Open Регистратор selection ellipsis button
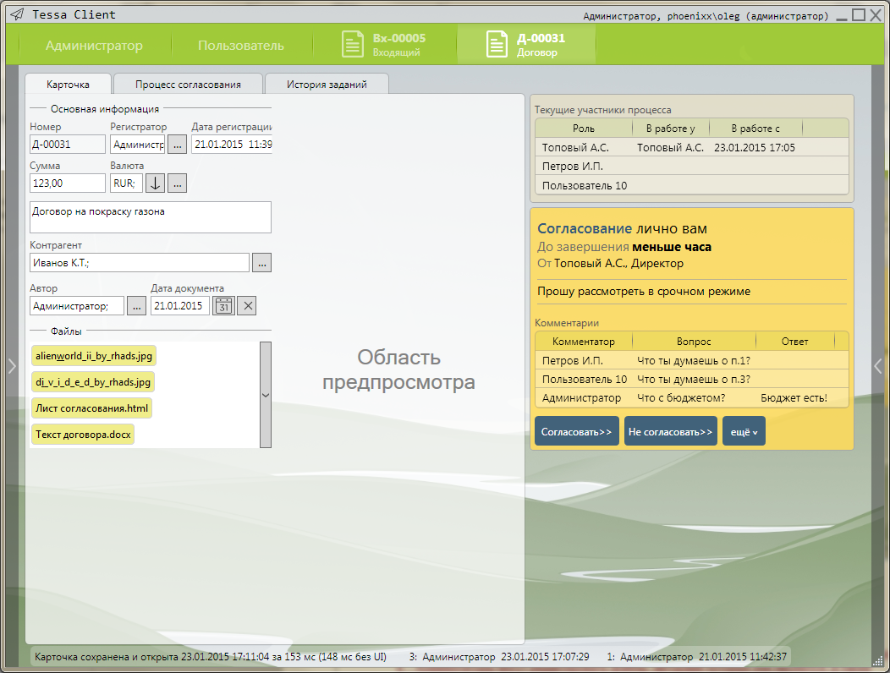Viewport: 890px width, 673px height. [x=177, y=145]
